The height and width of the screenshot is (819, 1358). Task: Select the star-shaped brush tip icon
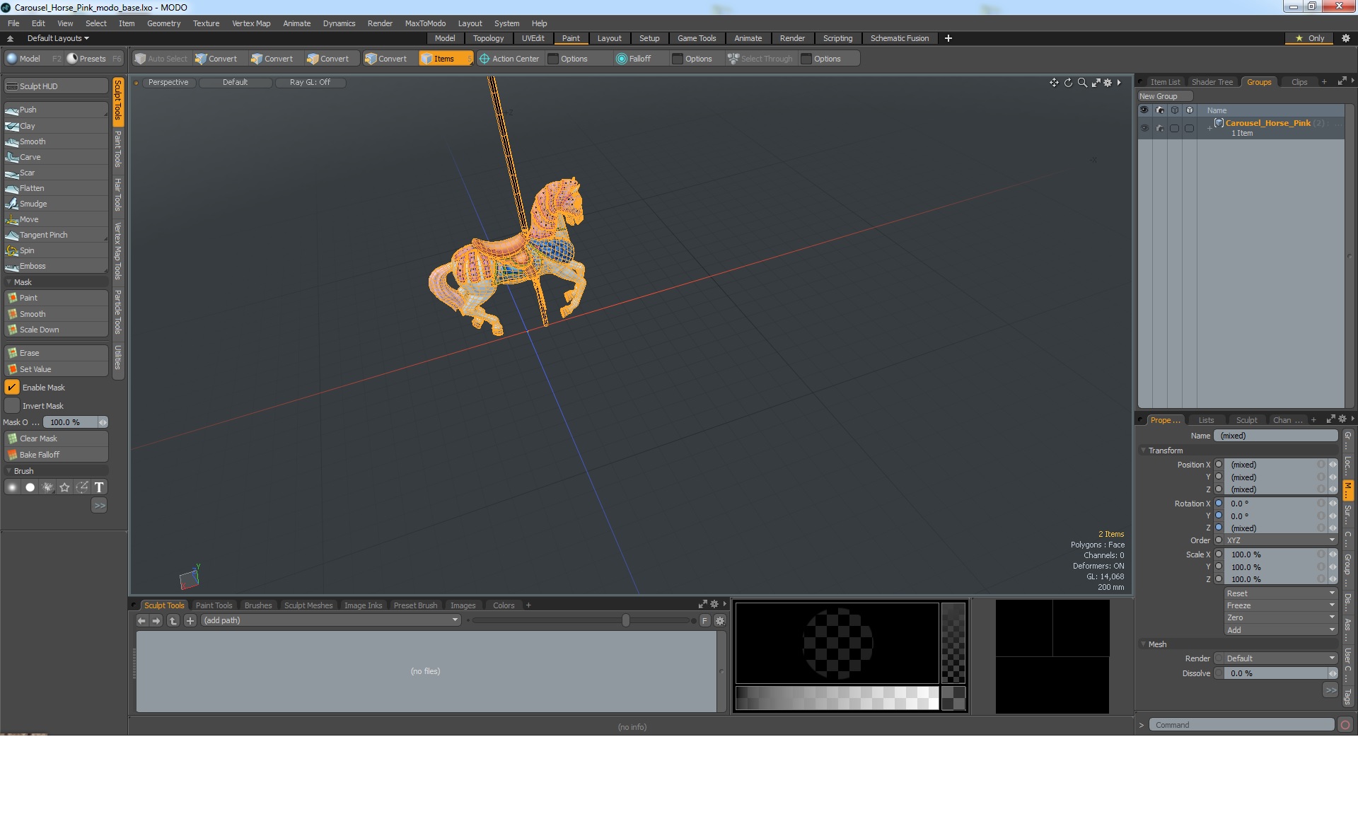coord(64,487)
